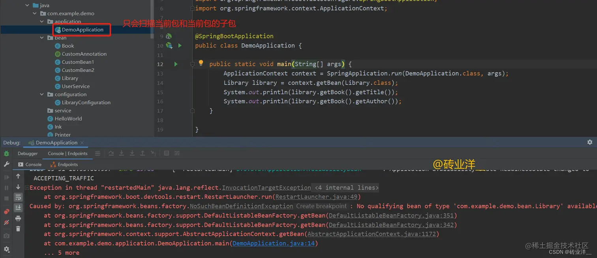Clear console with the trash icon
Image resolution: width=597 pixels, height=258 pixels.
coord(18,229)
